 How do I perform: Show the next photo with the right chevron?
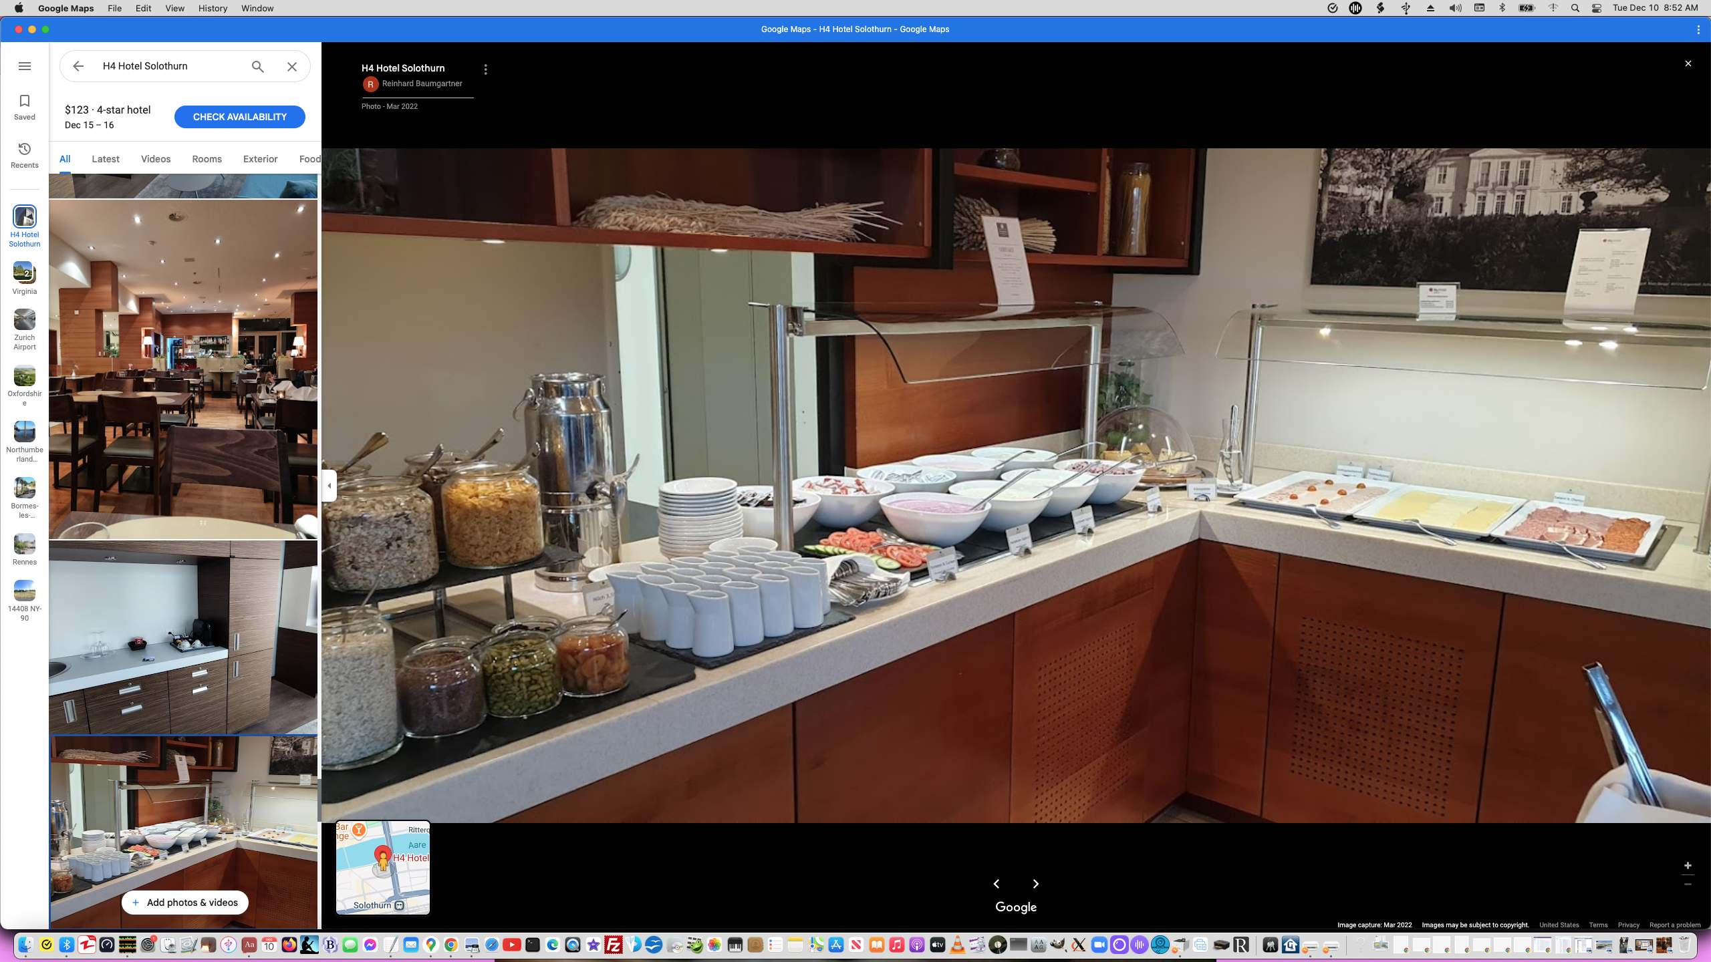(1036, 884)
